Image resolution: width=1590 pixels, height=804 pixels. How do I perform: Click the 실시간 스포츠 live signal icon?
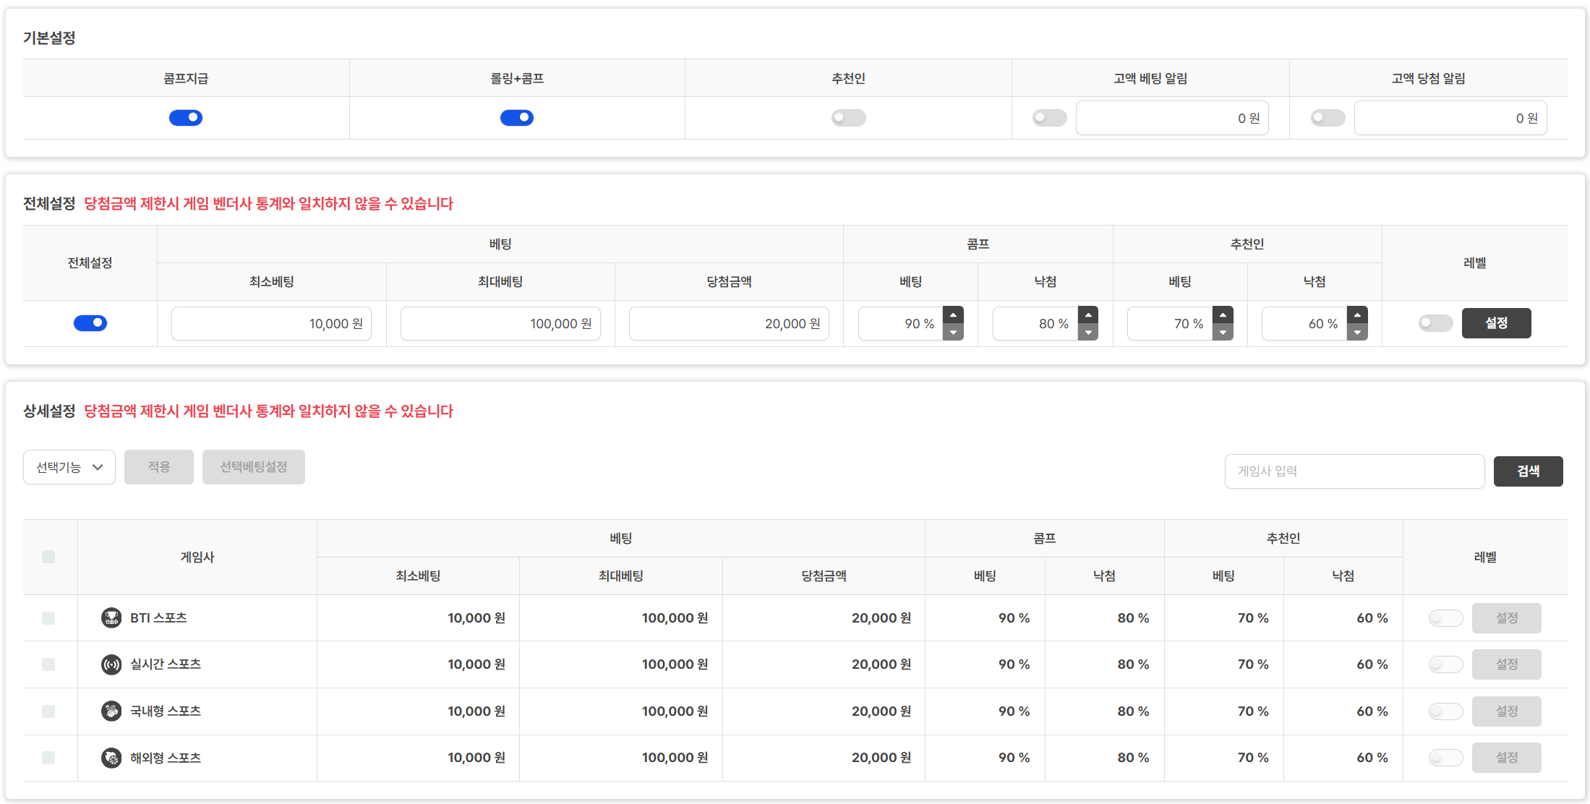[x=111, y=664]
